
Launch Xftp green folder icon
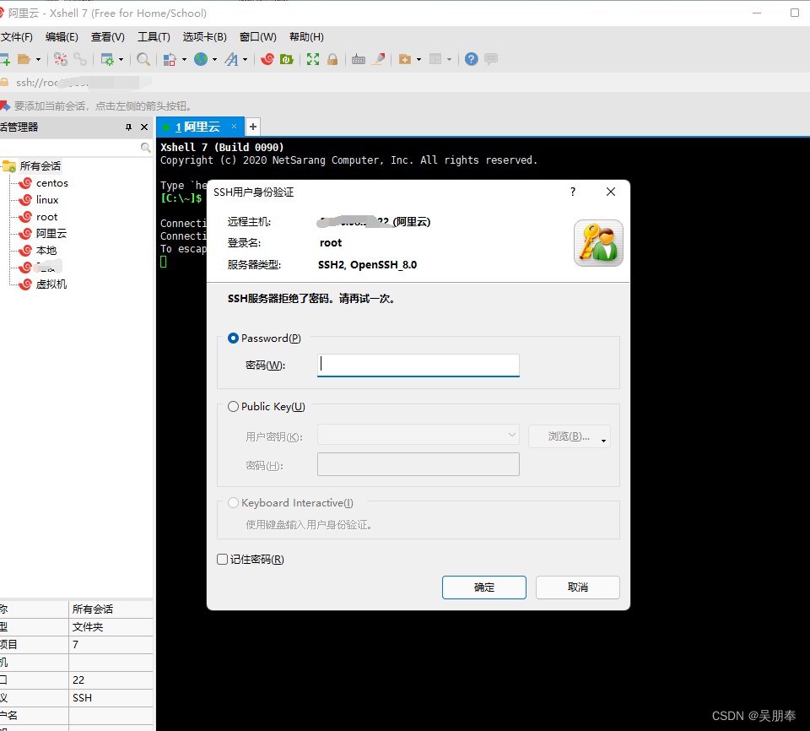point(287,59)
